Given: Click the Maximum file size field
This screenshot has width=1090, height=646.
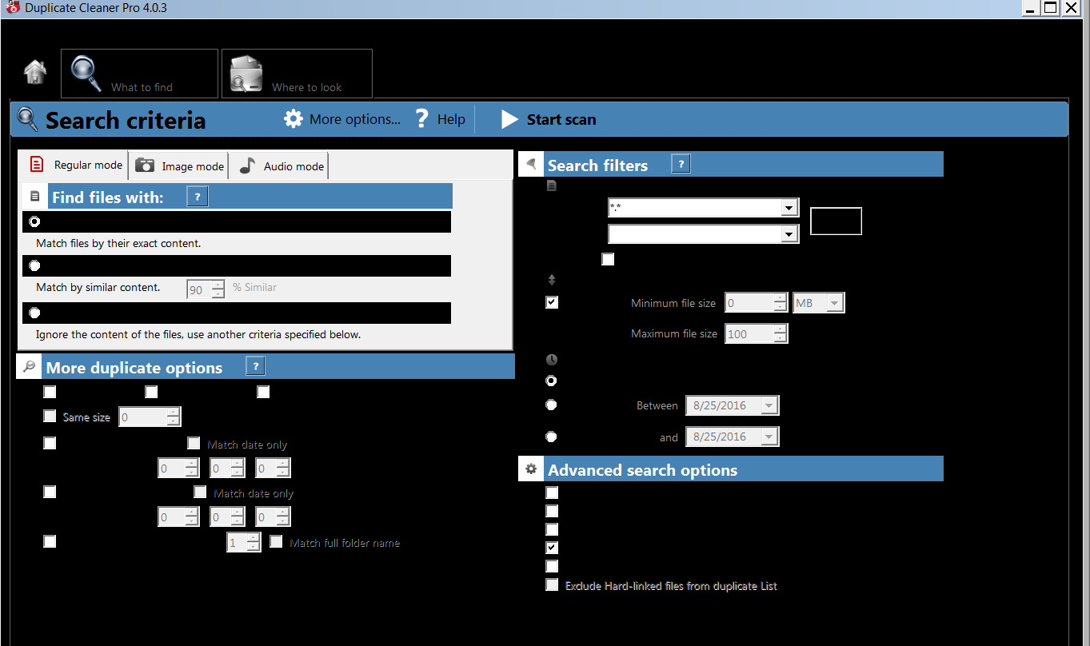Looking at the screenshot, I should [749, 334].
